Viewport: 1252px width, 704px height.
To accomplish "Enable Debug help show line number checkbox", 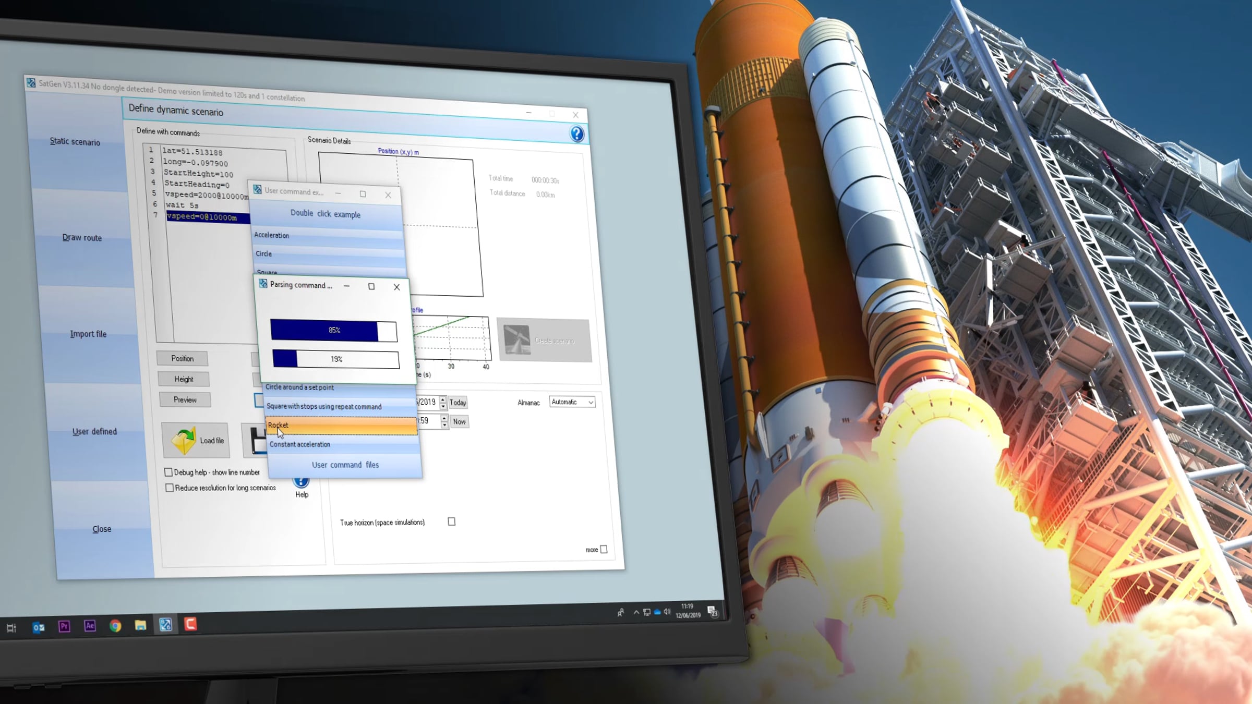I will [x=168, y=472].
